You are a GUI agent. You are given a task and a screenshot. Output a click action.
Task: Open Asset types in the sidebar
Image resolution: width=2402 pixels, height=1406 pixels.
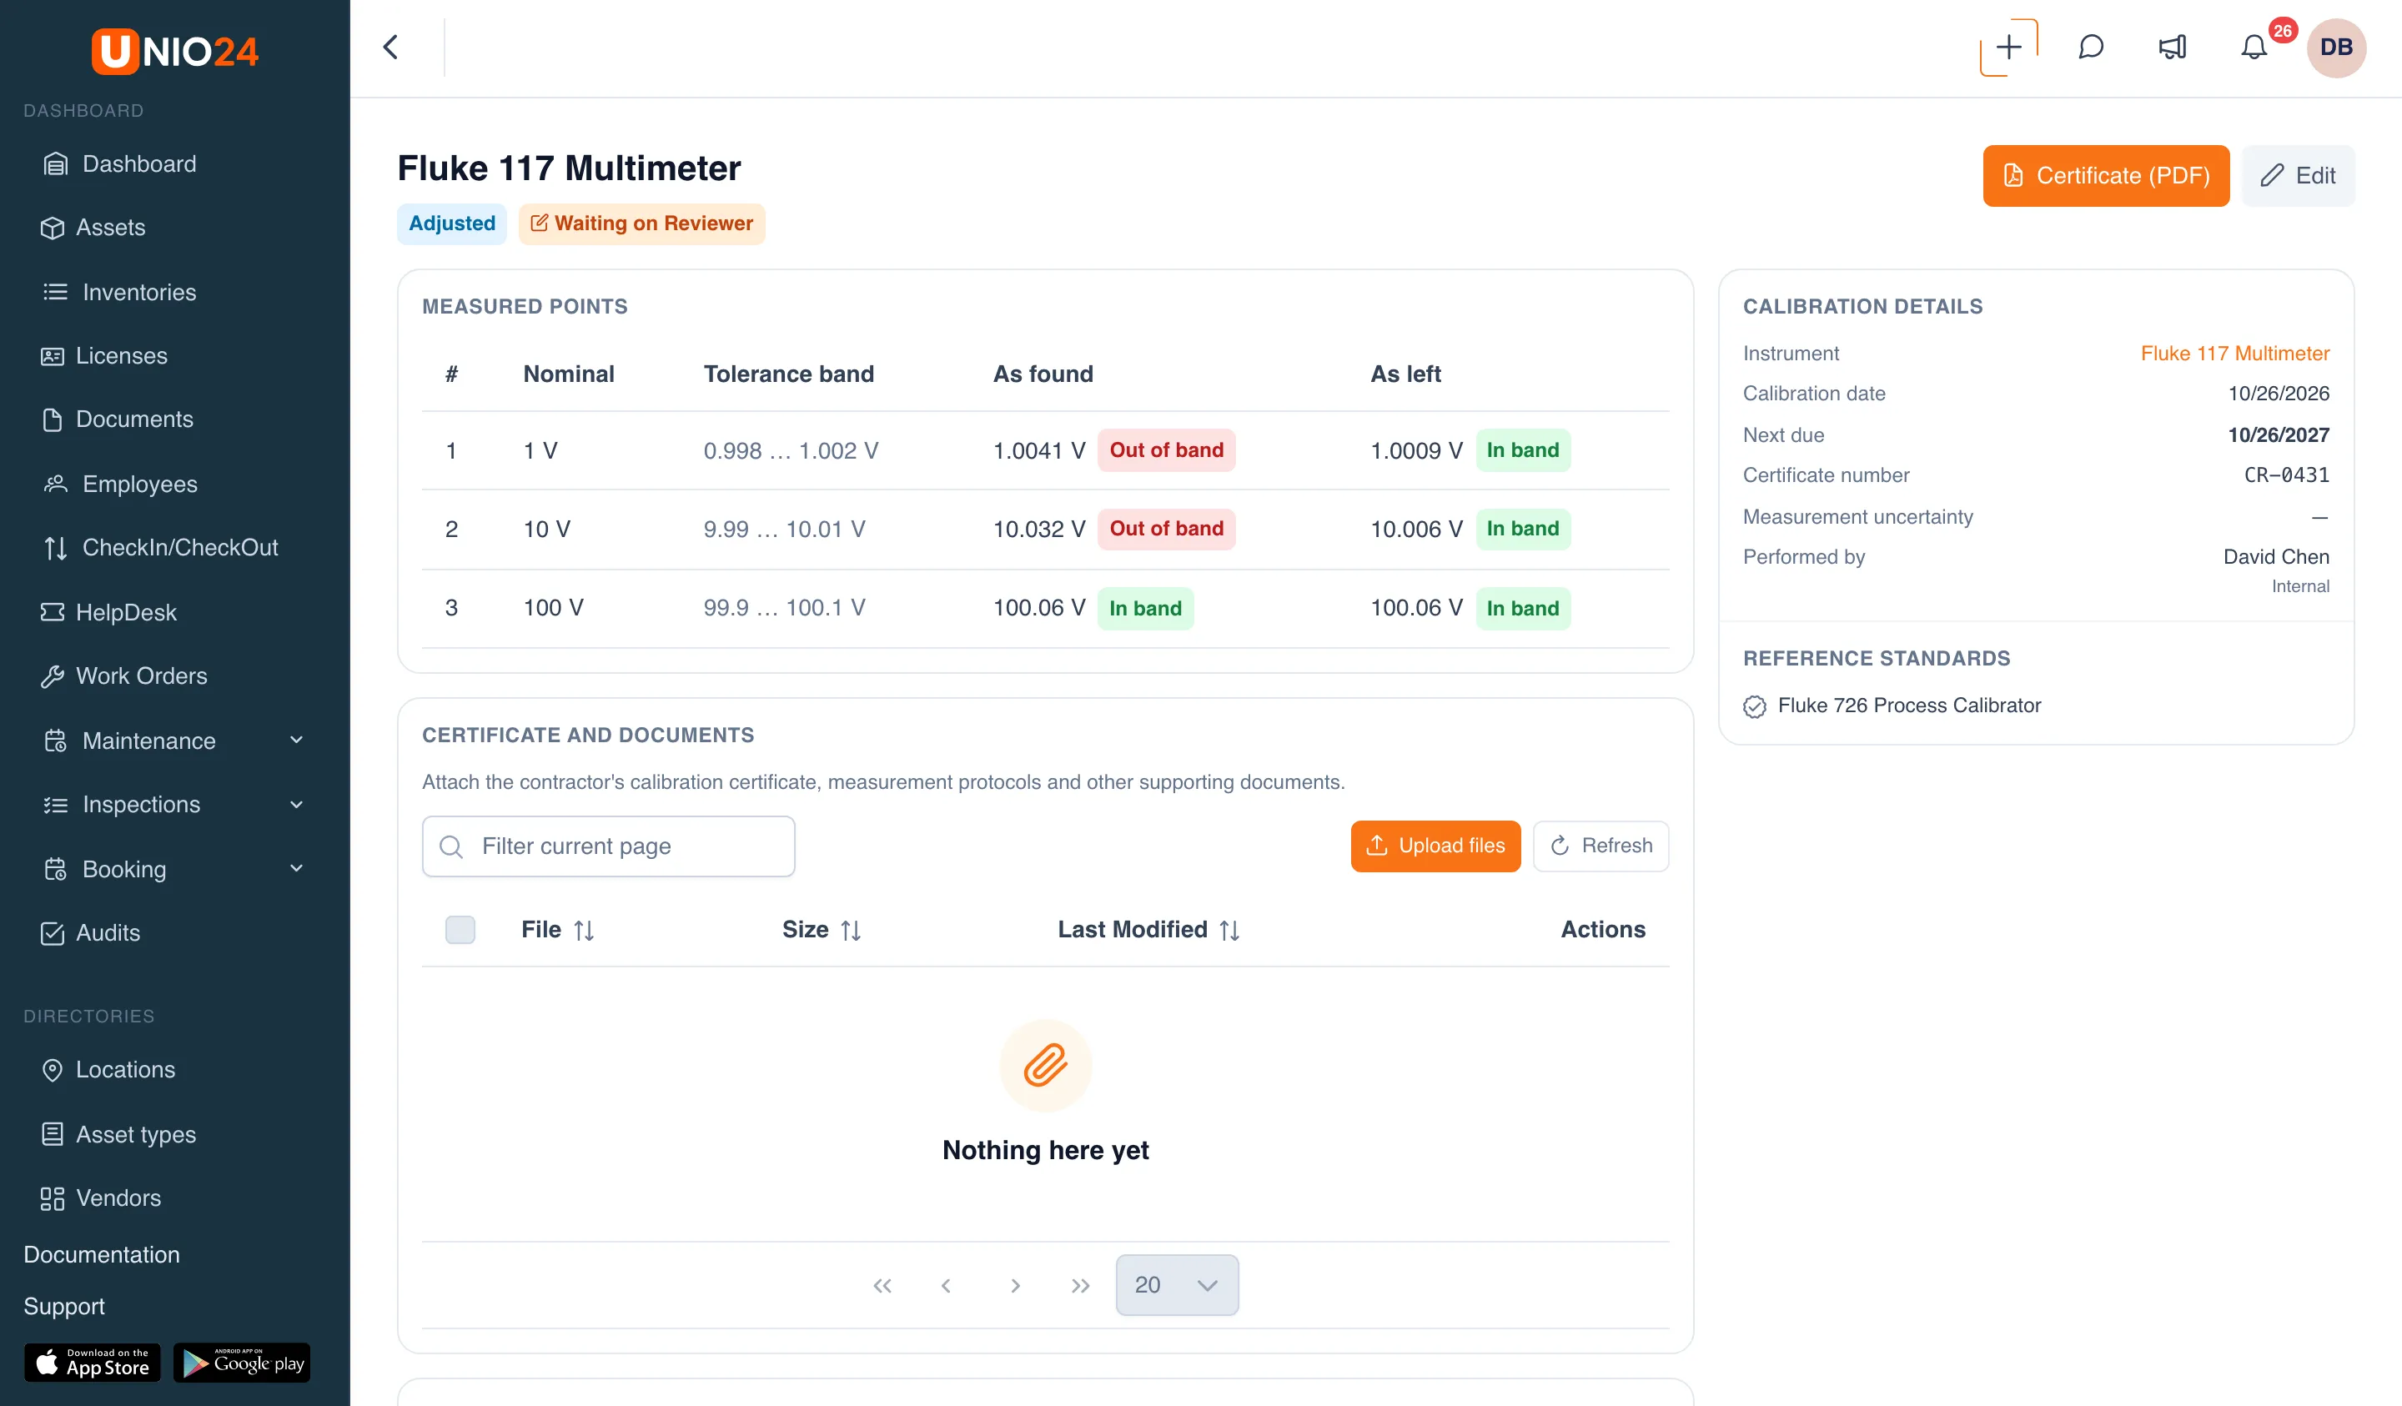[x=119, y=1134]
